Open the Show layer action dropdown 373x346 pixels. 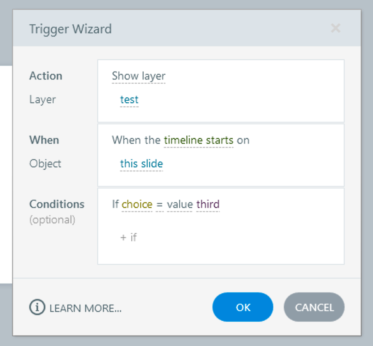pos(139,76)
